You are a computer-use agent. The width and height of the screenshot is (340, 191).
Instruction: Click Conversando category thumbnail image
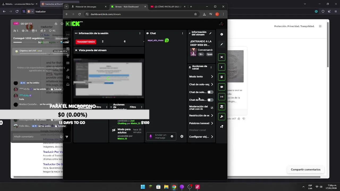193,52
